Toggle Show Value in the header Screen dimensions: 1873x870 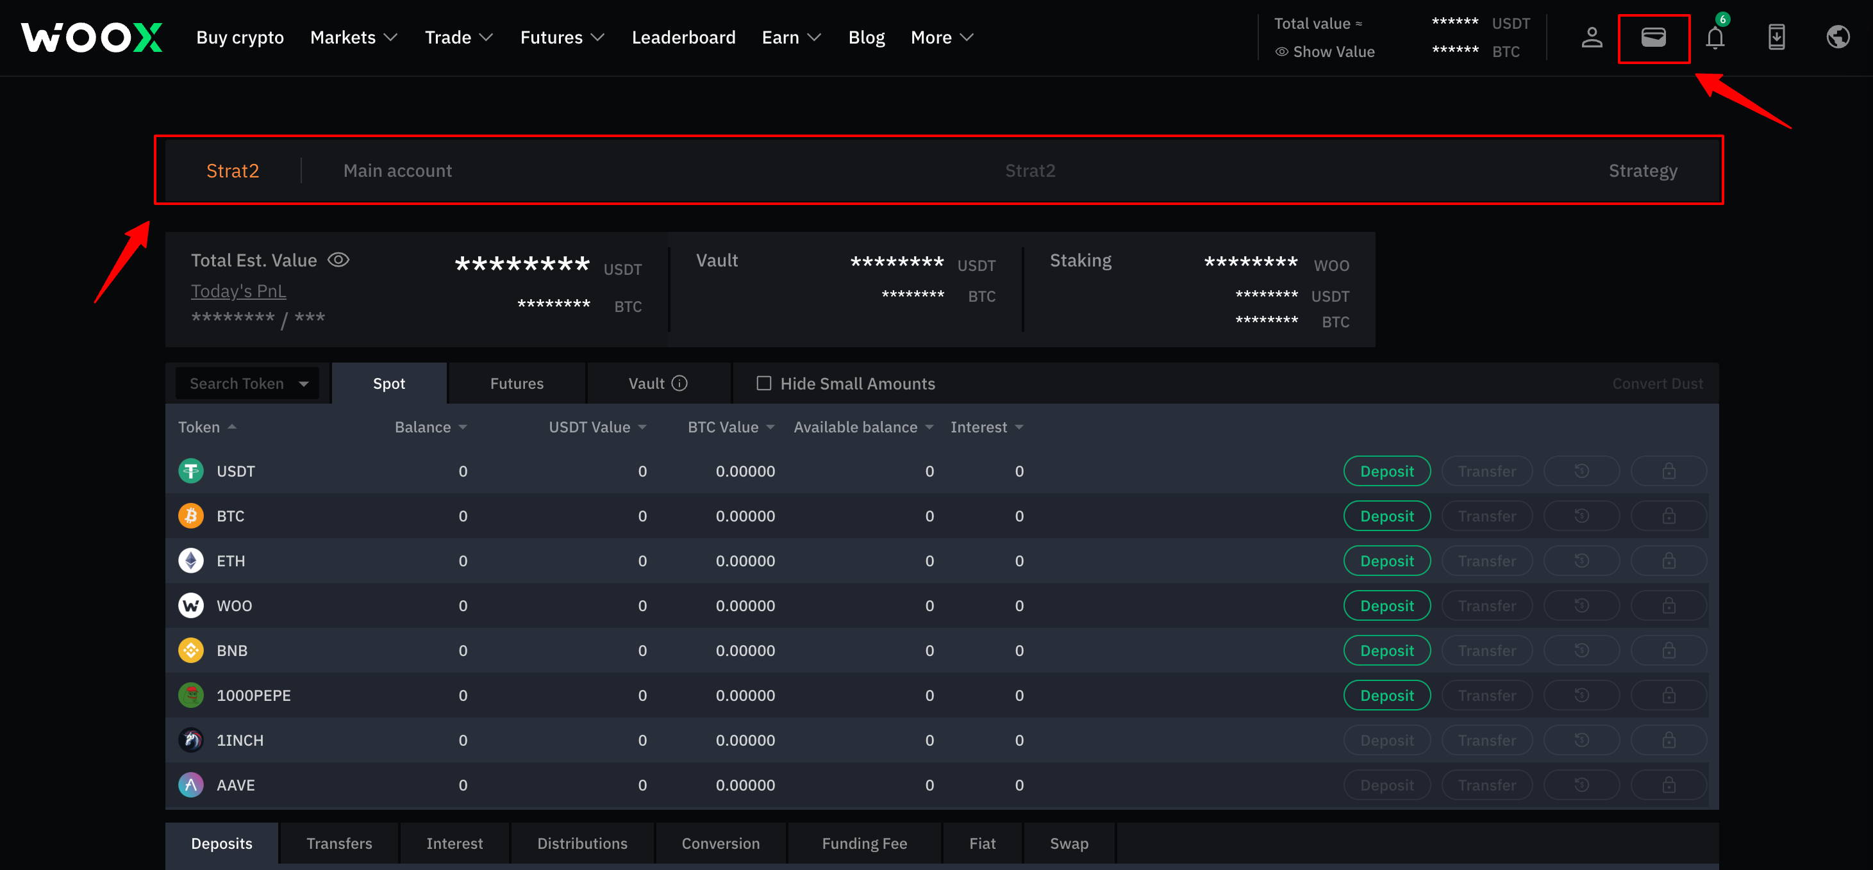click(1325, 52)
